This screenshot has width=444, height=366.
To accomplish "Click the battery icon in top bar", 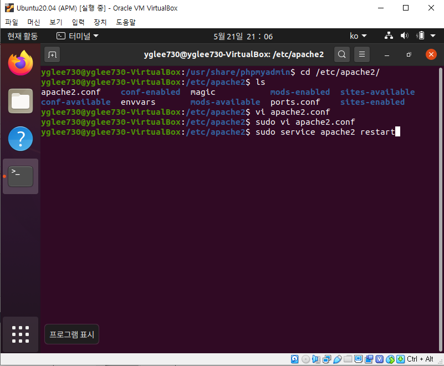I will 420,35.
